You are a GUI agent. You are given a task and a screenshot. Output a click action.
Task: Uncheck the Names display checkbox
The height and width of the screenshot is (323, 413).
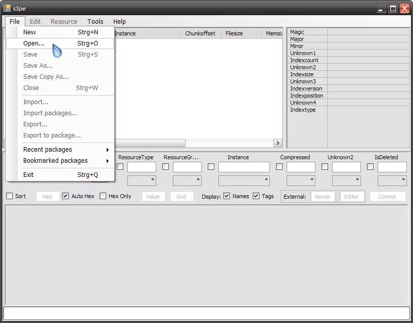click(227, 196)
